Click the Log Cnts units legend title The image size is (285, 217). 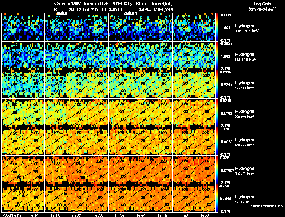(x=262, y=6)
